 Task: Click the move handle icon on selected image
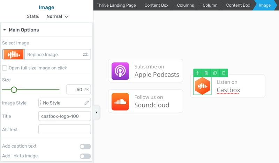[x=197, y=73]
